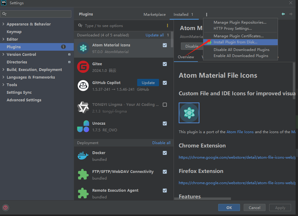Click the GitHub Copilot plugin logo
298x216 pixels.
click(x=83, y=86)
